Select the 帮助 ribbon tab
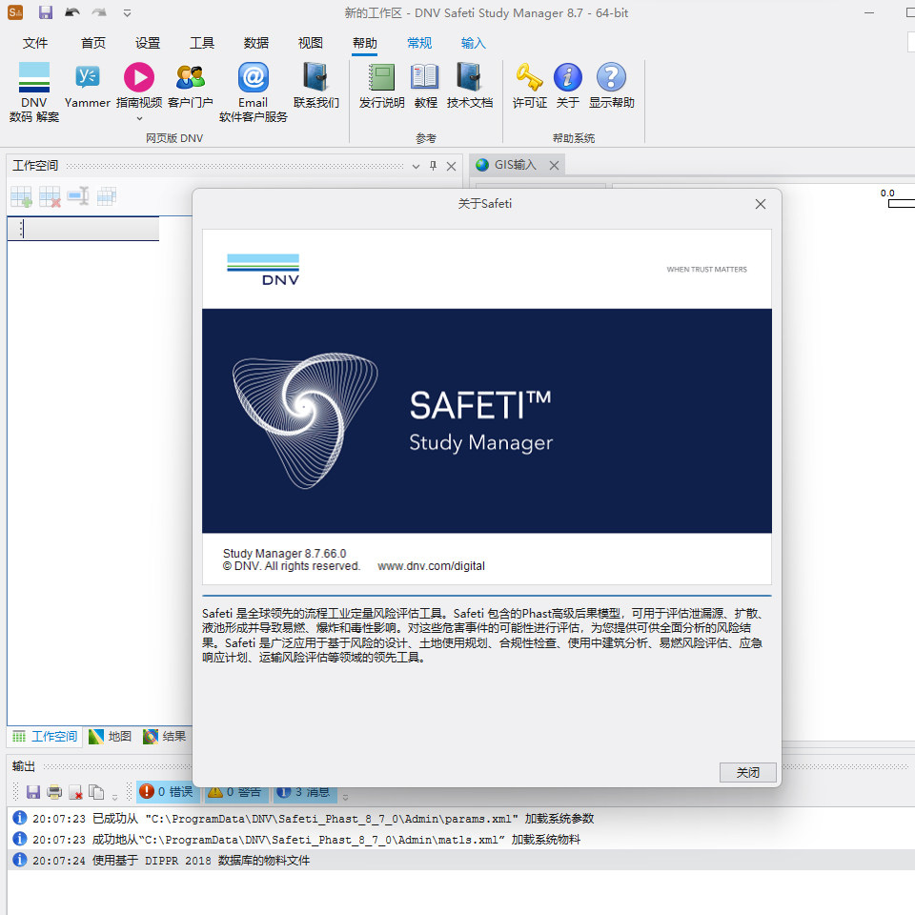The image size is (915, 915). pyautogui.click(x=365, y=43)
